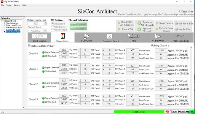Select the Force Enabled radio button

click(x=52, y=26)
